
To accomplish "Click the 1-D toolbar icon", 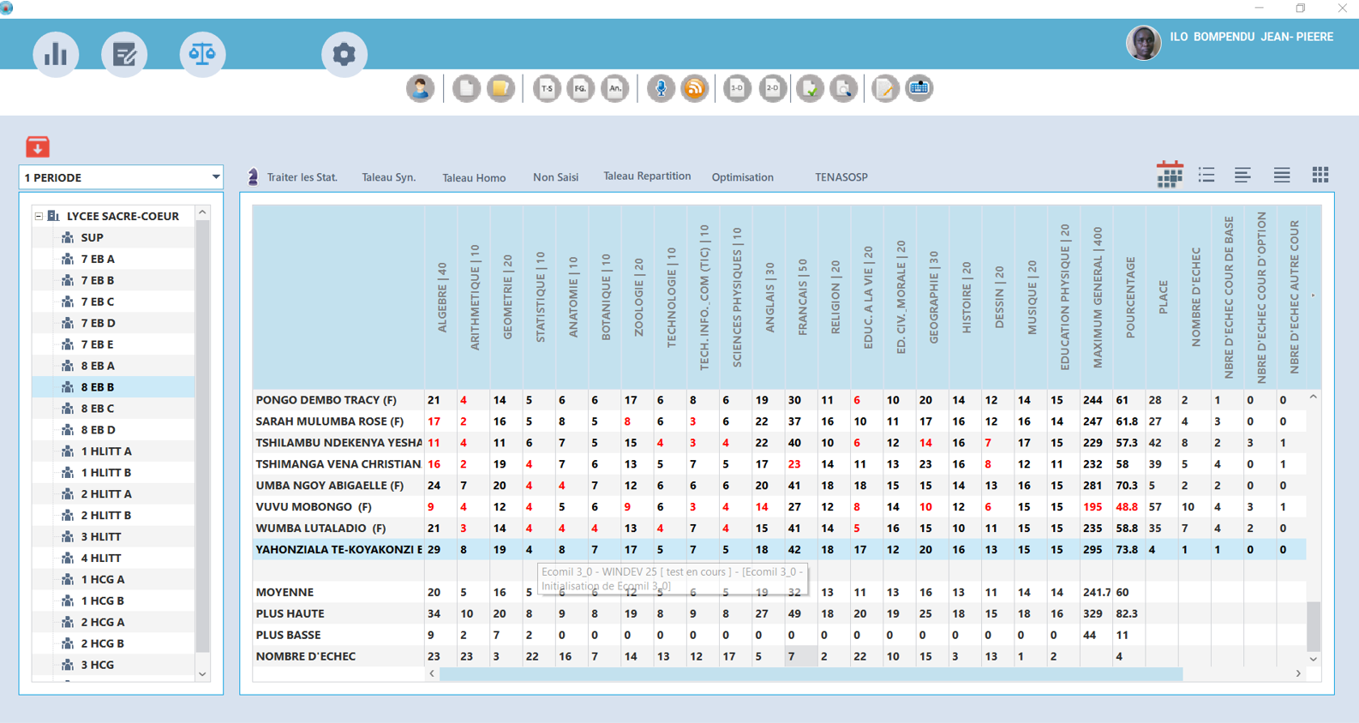I will click(737, 88).
